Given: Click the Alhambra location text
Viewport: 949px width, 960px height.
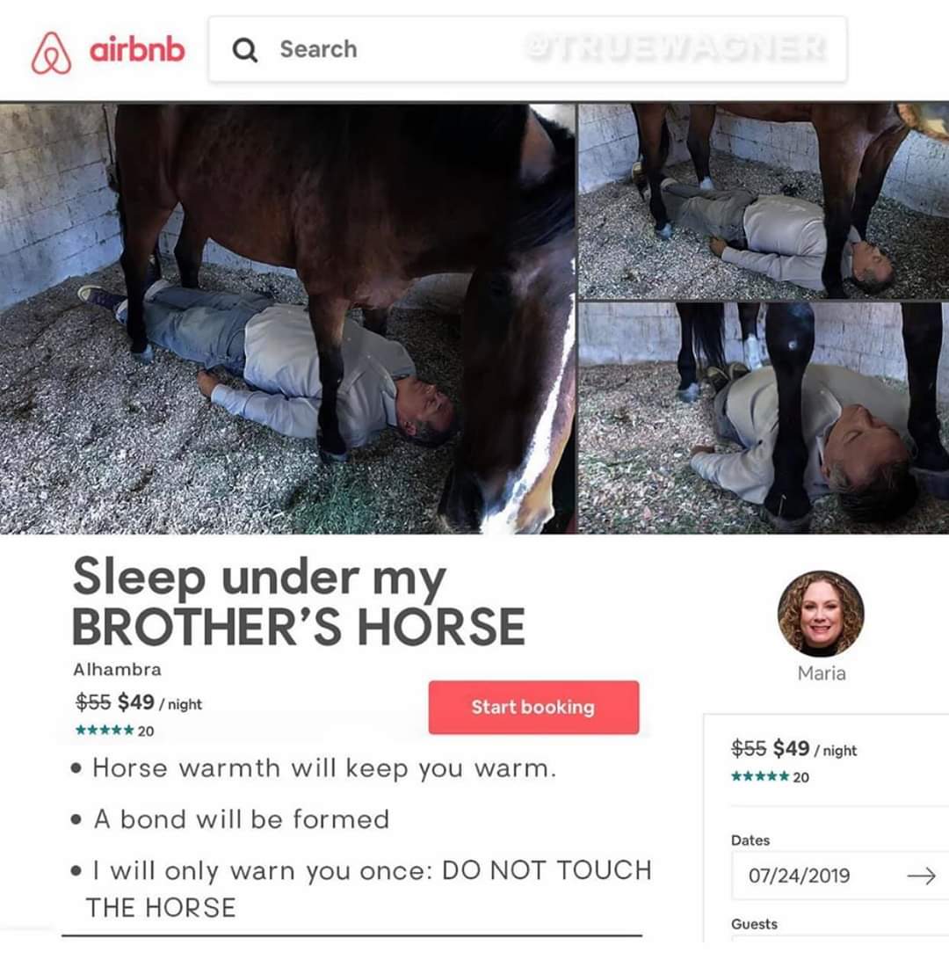Looking at the screenshot, I should [x=118, y=669].
